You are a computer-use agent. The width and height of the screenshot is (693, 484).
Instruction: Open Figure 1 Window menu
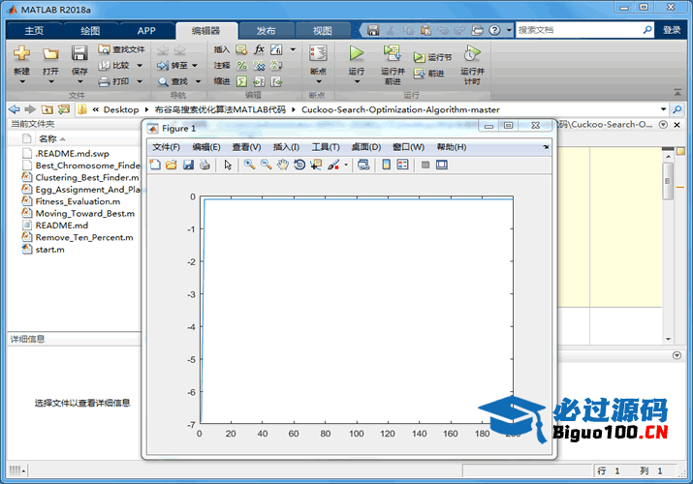408,147
